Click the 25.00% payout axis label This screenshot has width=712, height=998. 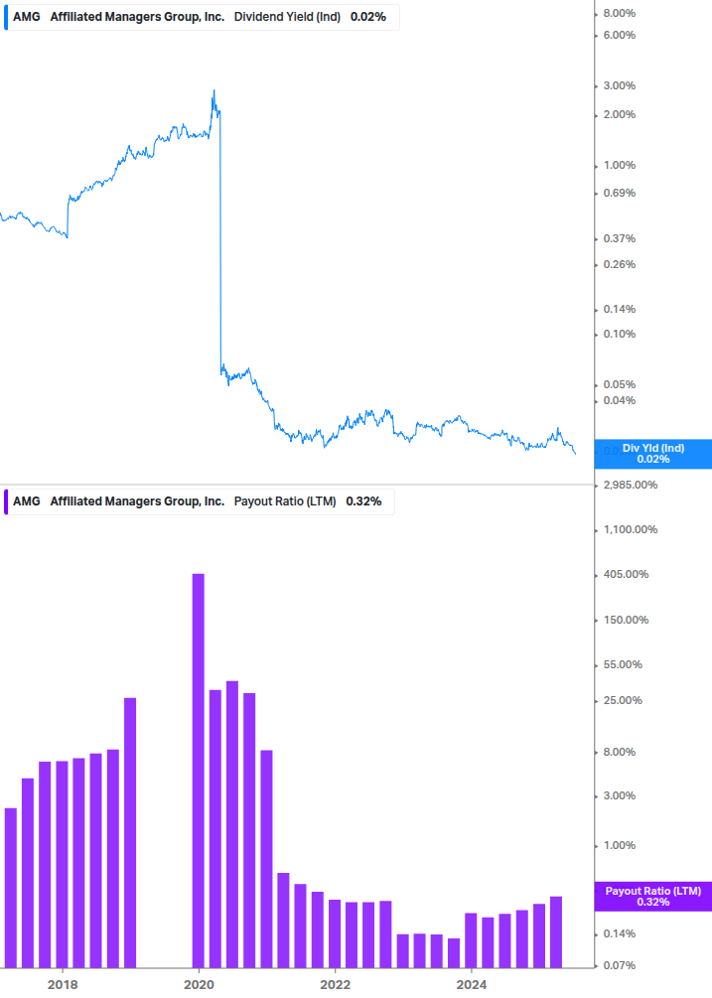click(x=623, y=700)
